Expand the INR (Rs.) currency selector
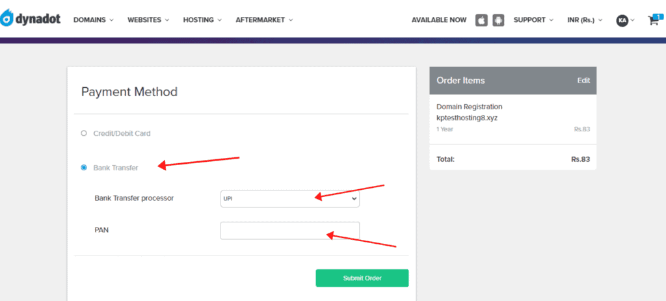The image size is (666, 301). pos(582,20)
